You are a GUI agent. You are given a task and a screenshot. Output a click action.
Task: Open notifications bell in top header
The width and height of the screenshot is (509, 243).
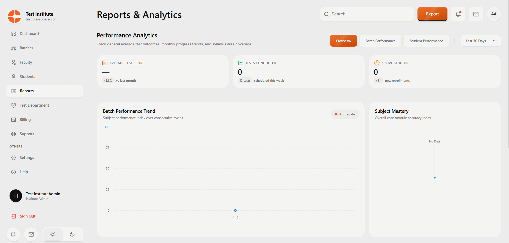tap(458, 14)
